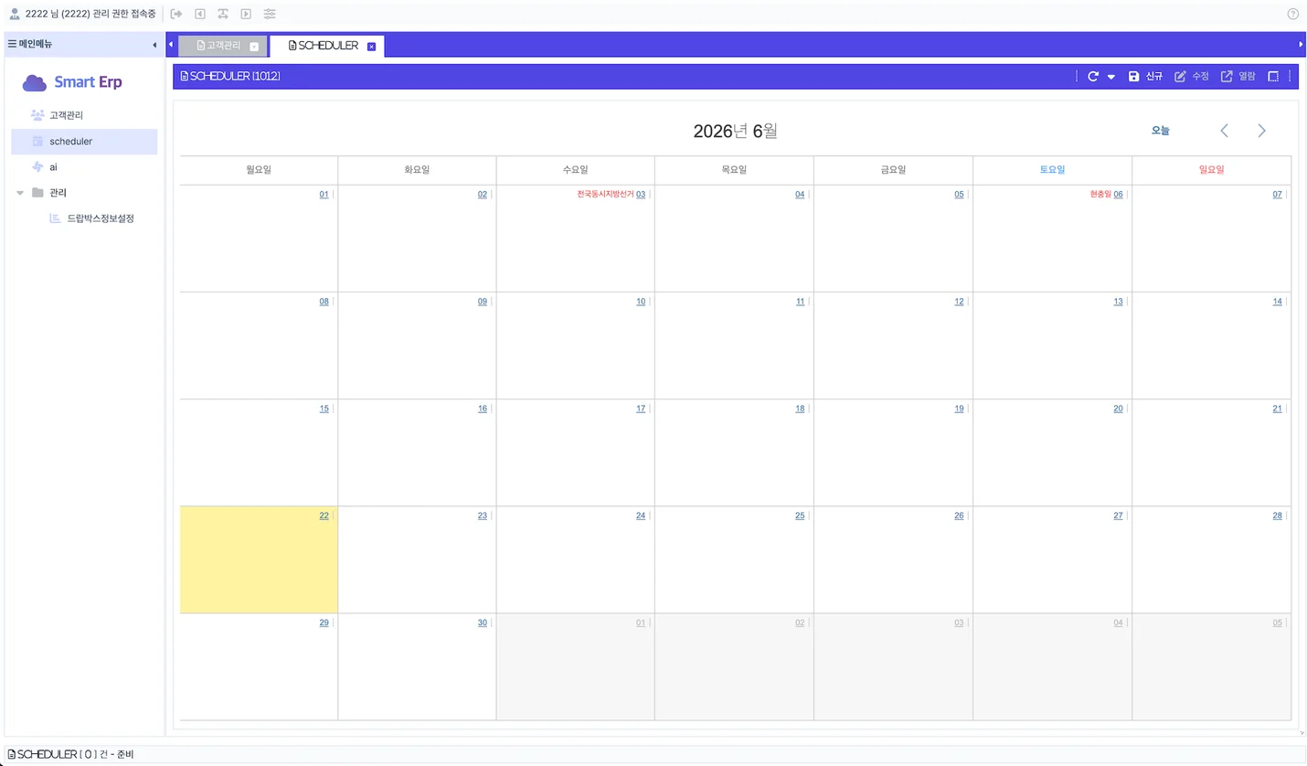Open the dropdown arrow beside refresh
Screen dimensions: 1307x766
(1111, 77)
